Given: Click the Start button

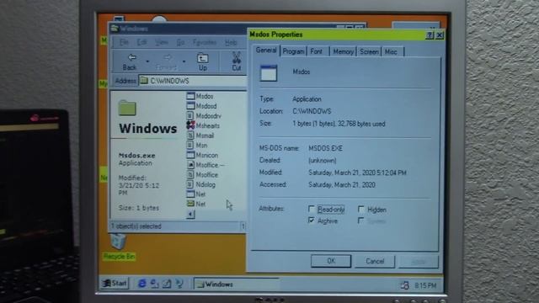Looking at the screenshot, I should tap(115, 283).
